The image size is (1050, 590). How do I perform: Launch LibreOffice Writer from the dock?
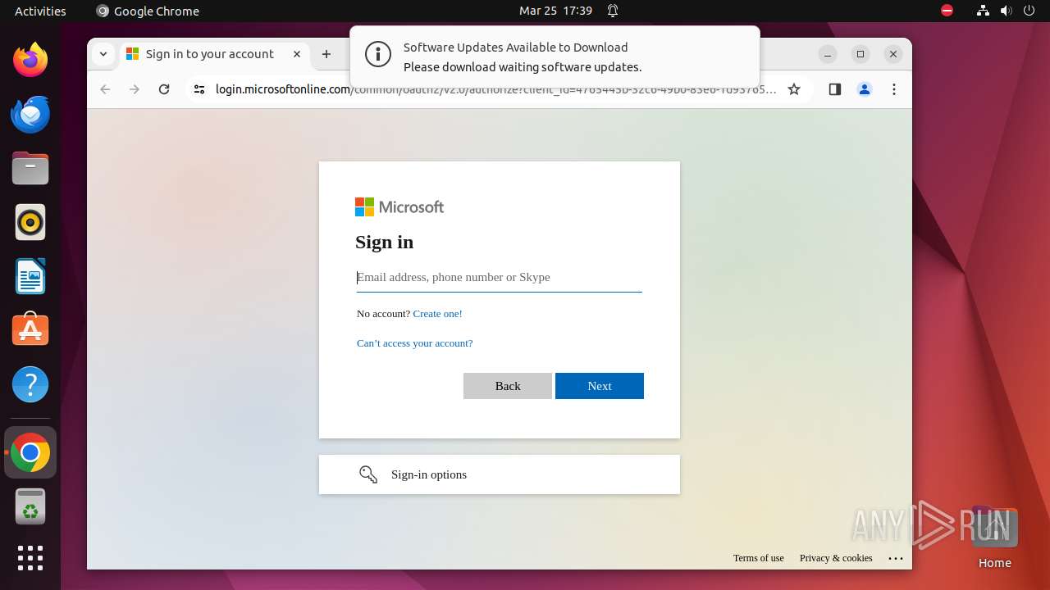pyautogui.click(x=30, y=276)
